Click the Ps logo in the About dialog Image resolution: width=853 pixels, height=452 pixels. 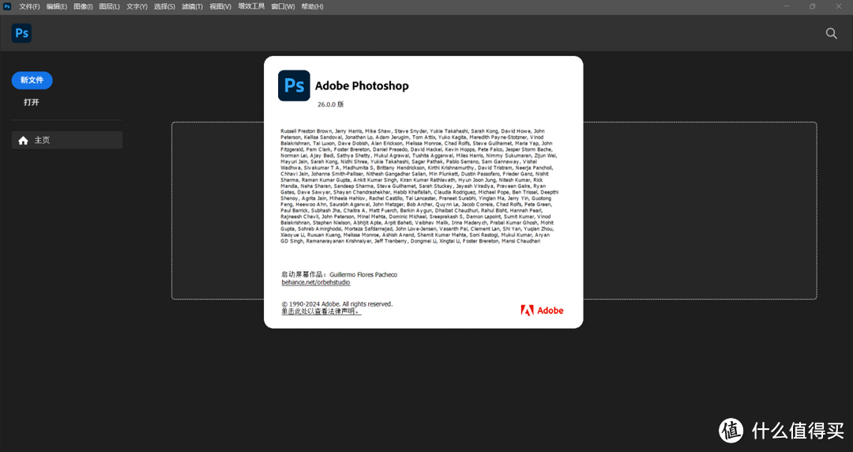click(294, 85)
